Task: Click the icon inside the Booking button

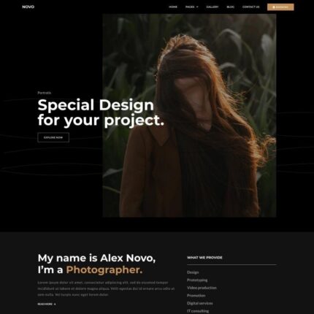Action: [274, 7]
